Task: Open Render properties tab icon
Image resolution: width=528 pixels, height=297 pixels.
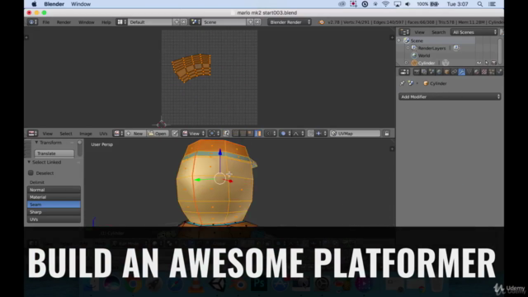Action: (x=417, y=72)
